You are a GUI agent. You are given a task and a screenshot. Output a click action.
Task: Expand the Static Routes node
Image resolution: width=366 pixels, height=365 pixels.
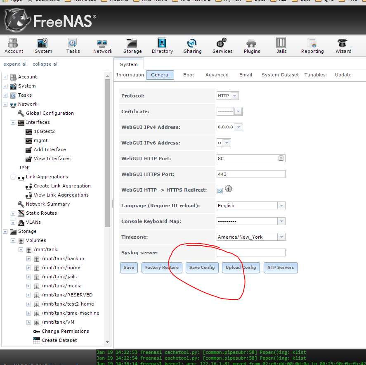[13, 213]
